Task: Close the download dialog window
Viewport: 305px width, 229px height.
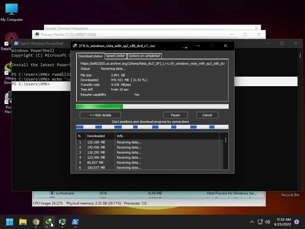Action: coord(225,46)
